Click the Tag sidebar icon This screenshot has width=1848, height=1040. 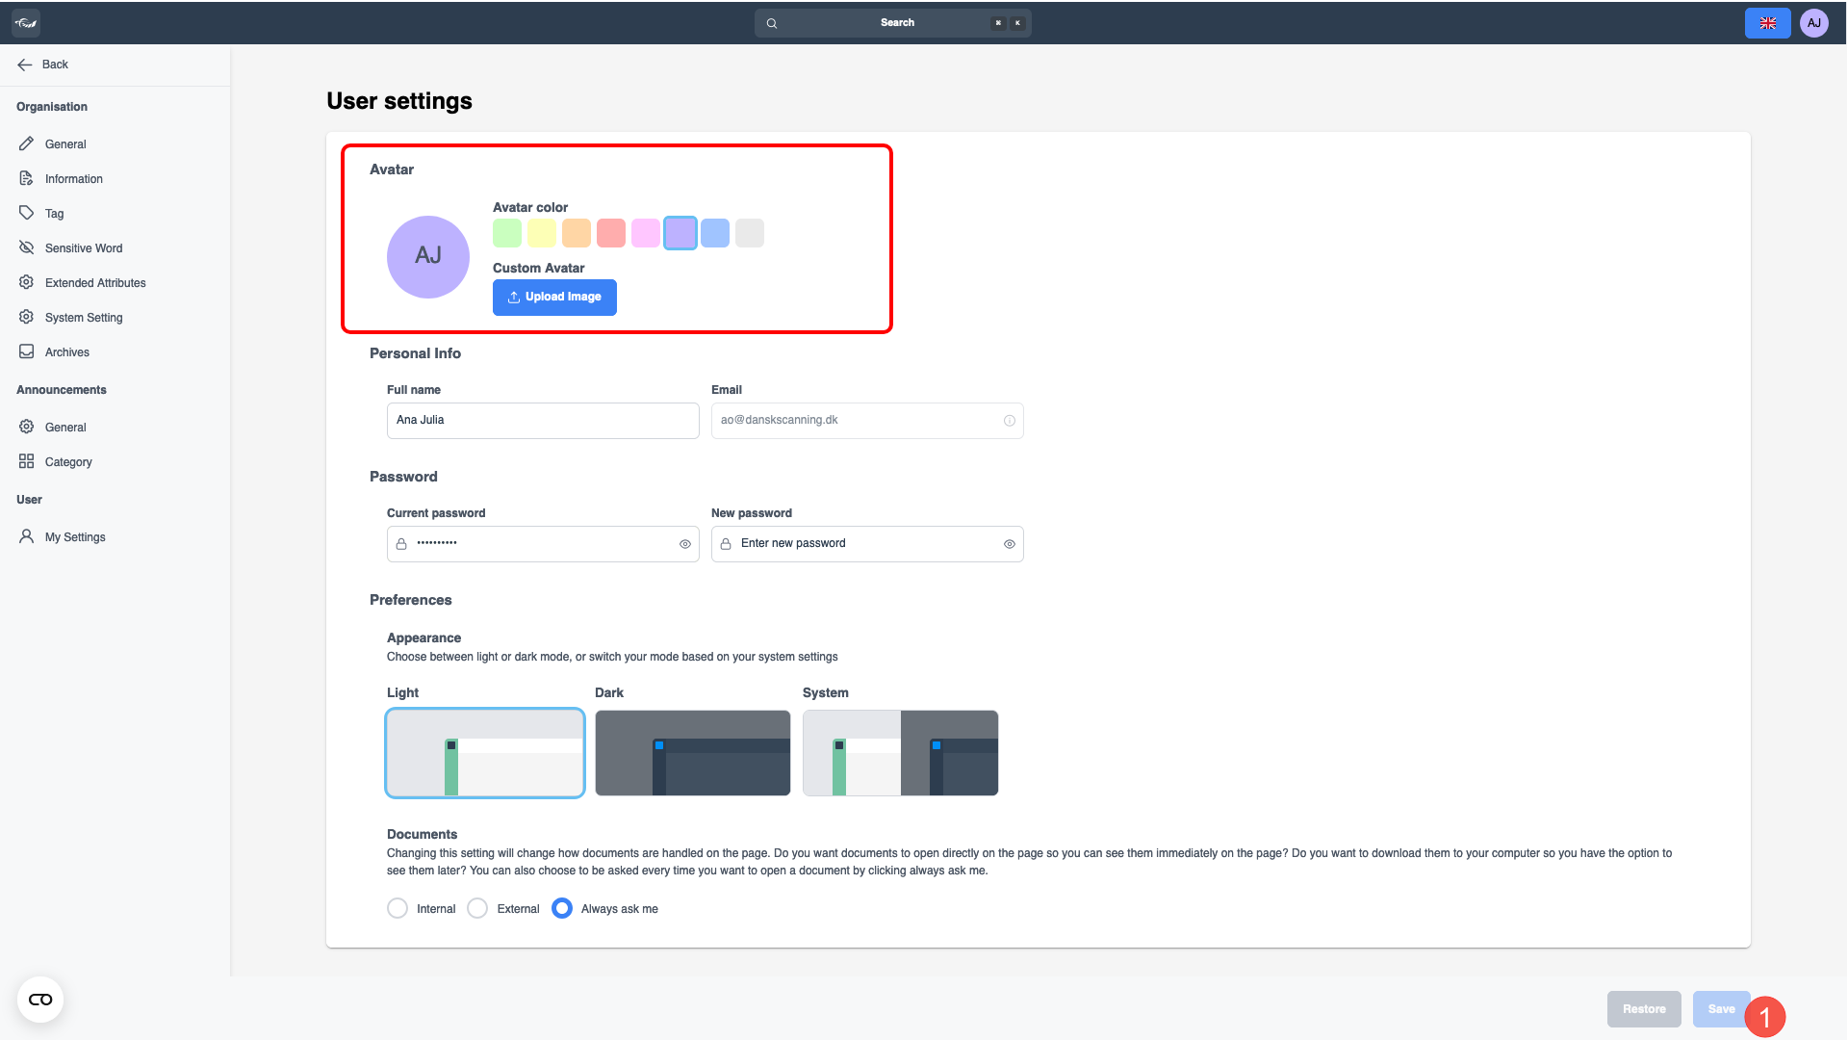click(27, 213)
